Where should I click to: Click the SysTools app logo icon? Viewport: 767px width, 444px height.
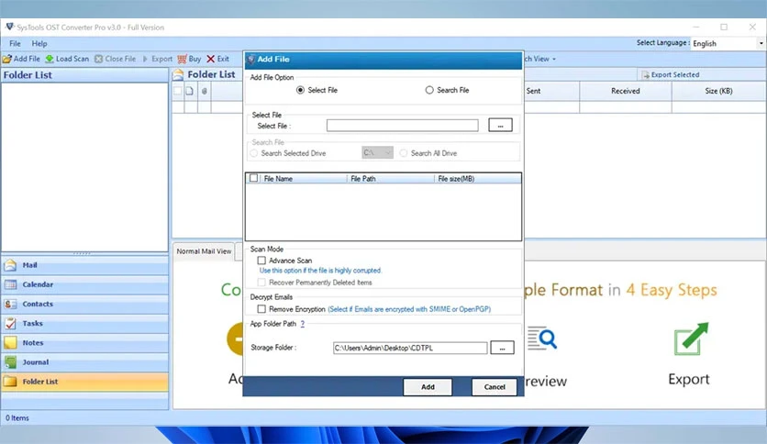point(9,27)
